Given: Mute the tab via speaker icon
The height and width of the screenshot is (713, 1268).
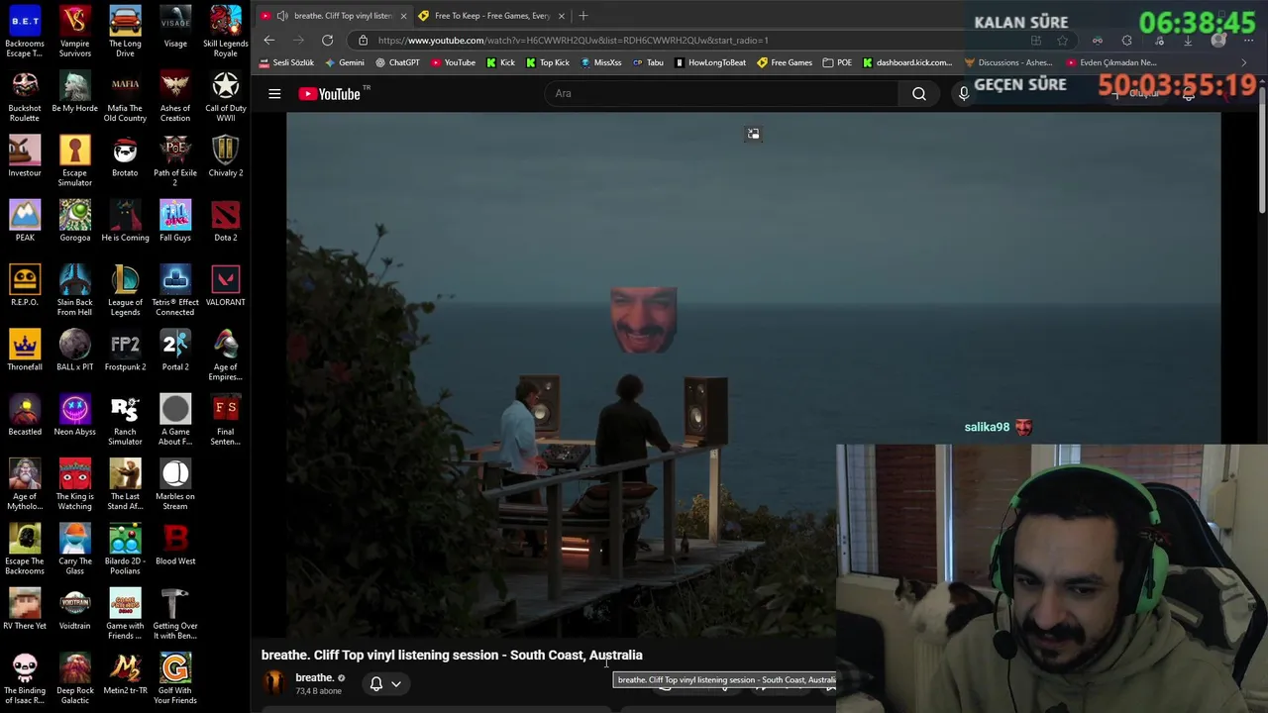Looking at the screenshot, I should click(x=282, y=16).
